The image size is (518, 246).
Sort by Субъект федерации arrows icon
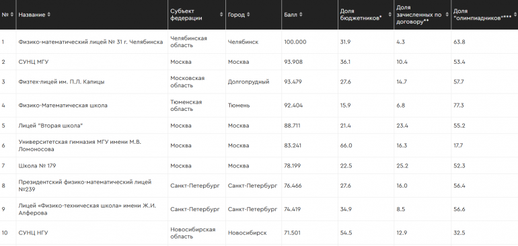[x=221, y=15]
